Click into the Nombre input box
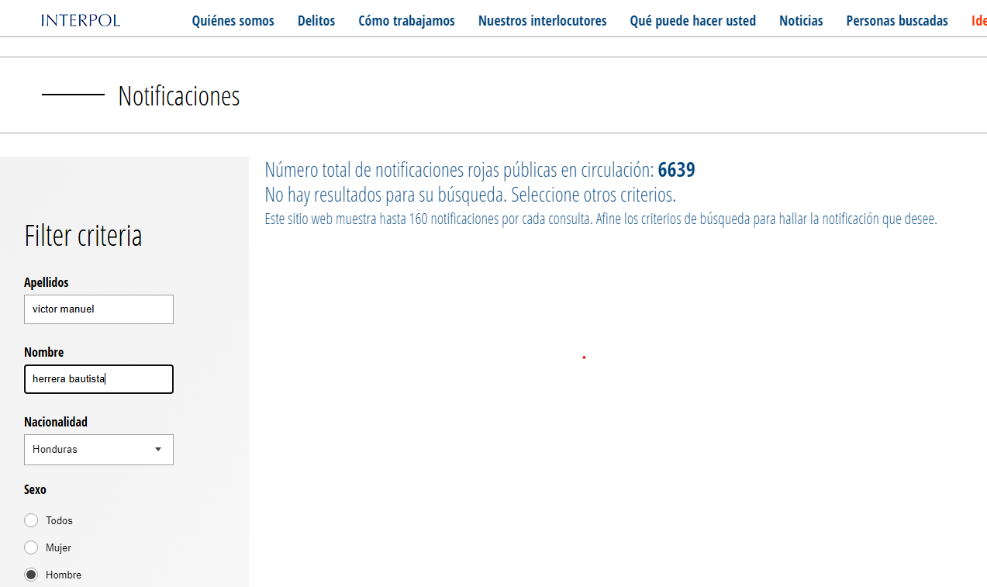This screenshot has width=987, height=587. (98, 379)
